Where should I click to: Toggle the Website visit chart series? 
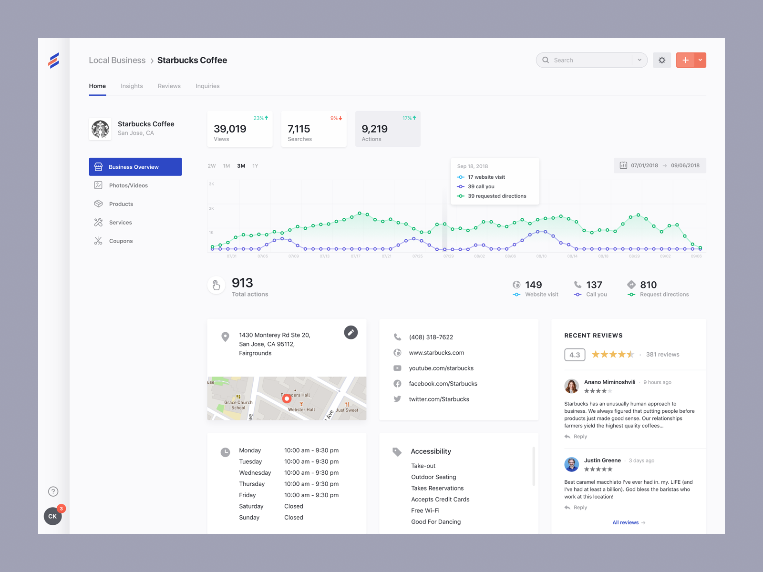pyautogui.click(x=536, y=295)
